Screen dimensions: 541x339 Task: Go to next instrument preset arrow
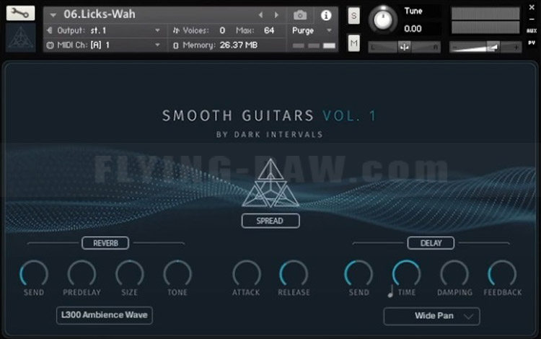[x=276, y=15]
